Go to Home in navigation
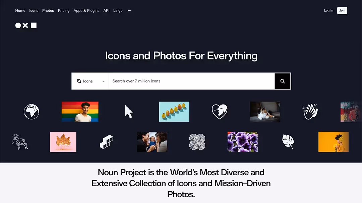 point(20,11)
